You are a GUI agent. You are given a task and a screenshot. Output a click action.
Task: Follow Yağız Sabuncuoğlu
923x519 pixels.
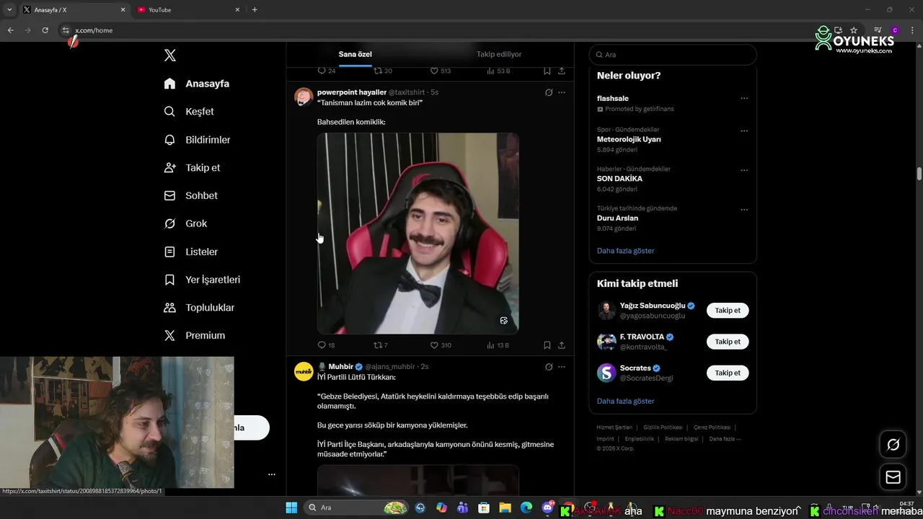[x=728, y=311]
